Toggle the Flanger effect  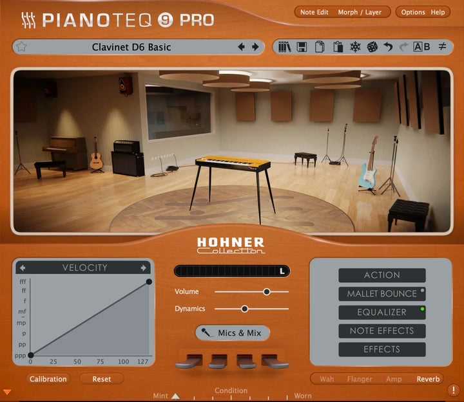[360, 379]
